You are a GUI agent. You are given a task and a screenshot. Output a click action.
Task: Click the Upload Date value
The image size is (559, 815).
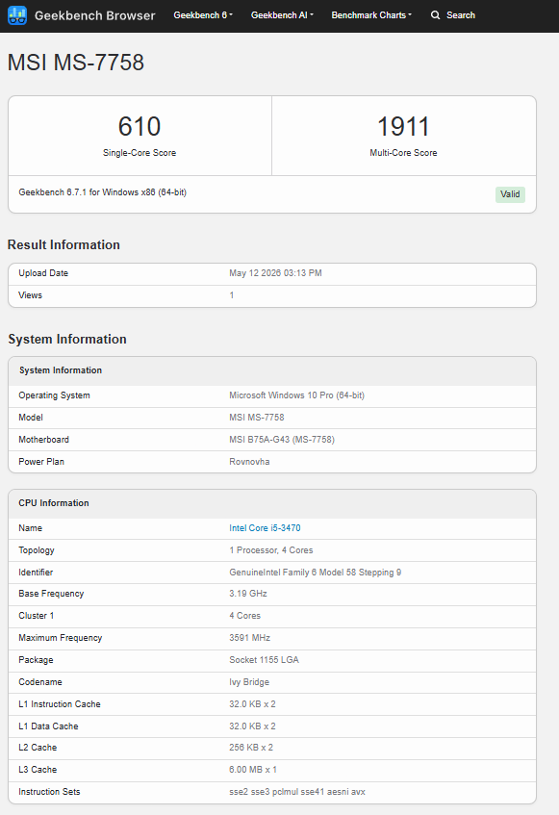click(275, 273)
